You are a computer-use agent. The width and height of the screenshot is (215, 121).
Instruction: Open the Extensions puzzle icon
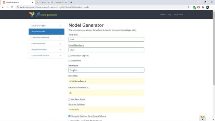tap(203, 7)
